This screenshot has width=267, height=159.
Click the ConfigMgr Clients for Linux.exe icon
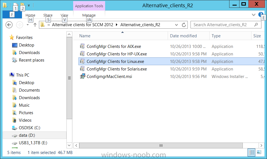point(82,61)
